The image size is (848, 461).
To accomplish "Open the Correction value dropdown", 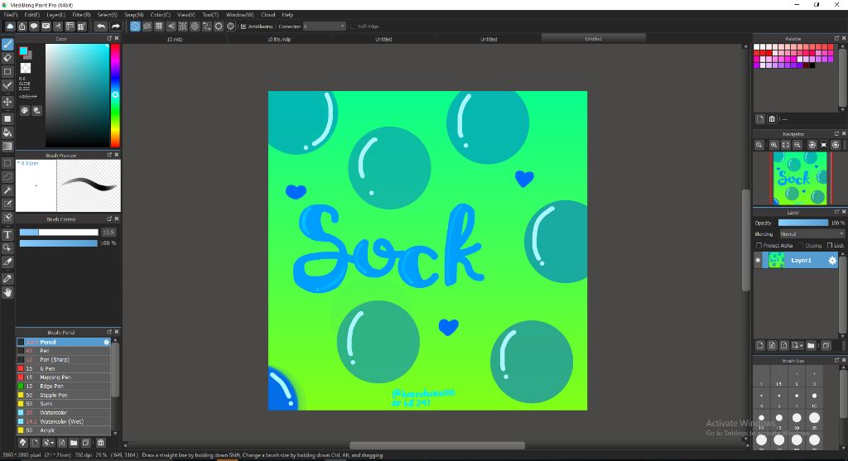I will tap(324, 26).
